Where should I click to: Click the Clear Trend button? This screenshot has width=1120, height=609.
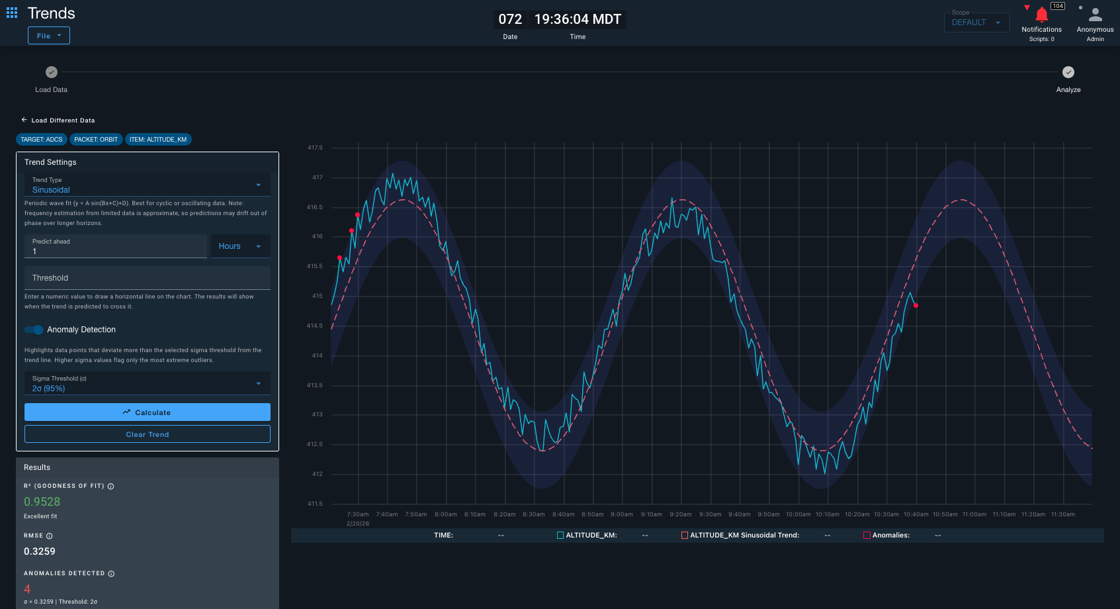[147, 434]
